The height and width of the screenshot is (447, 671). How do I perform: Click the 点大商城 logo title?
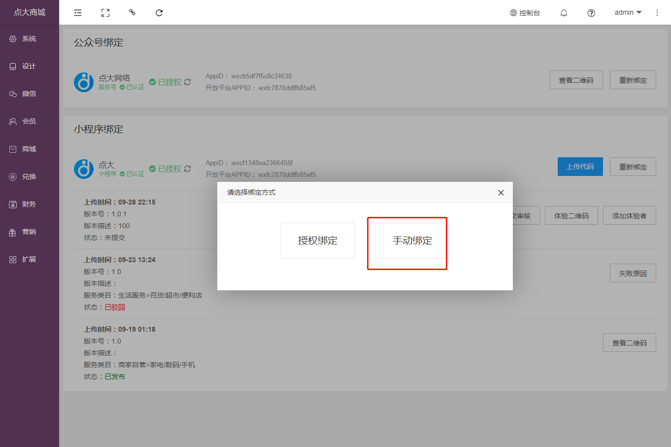point(30,12)
